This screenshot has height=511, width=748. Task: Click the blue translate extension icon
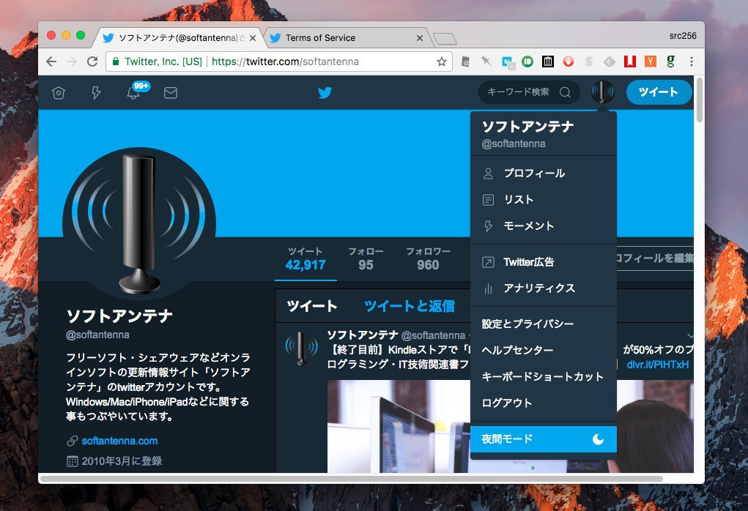click(x=507, y=61)
